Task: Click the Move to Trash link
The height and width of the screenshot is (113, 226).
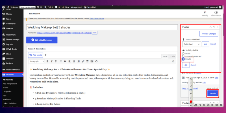Action: pyautogui.click(x=212, y=88)
